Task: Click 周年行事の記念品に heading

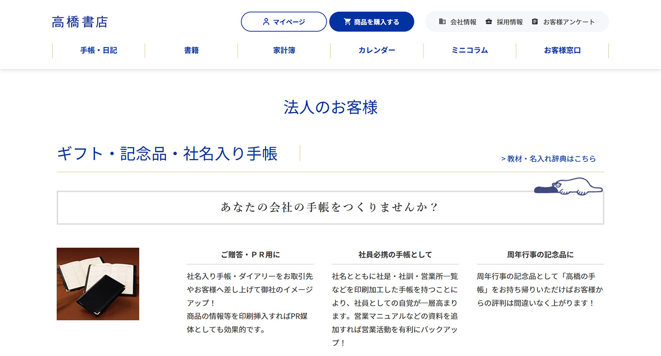Action: pyautogui.click(x=540, y=255)
